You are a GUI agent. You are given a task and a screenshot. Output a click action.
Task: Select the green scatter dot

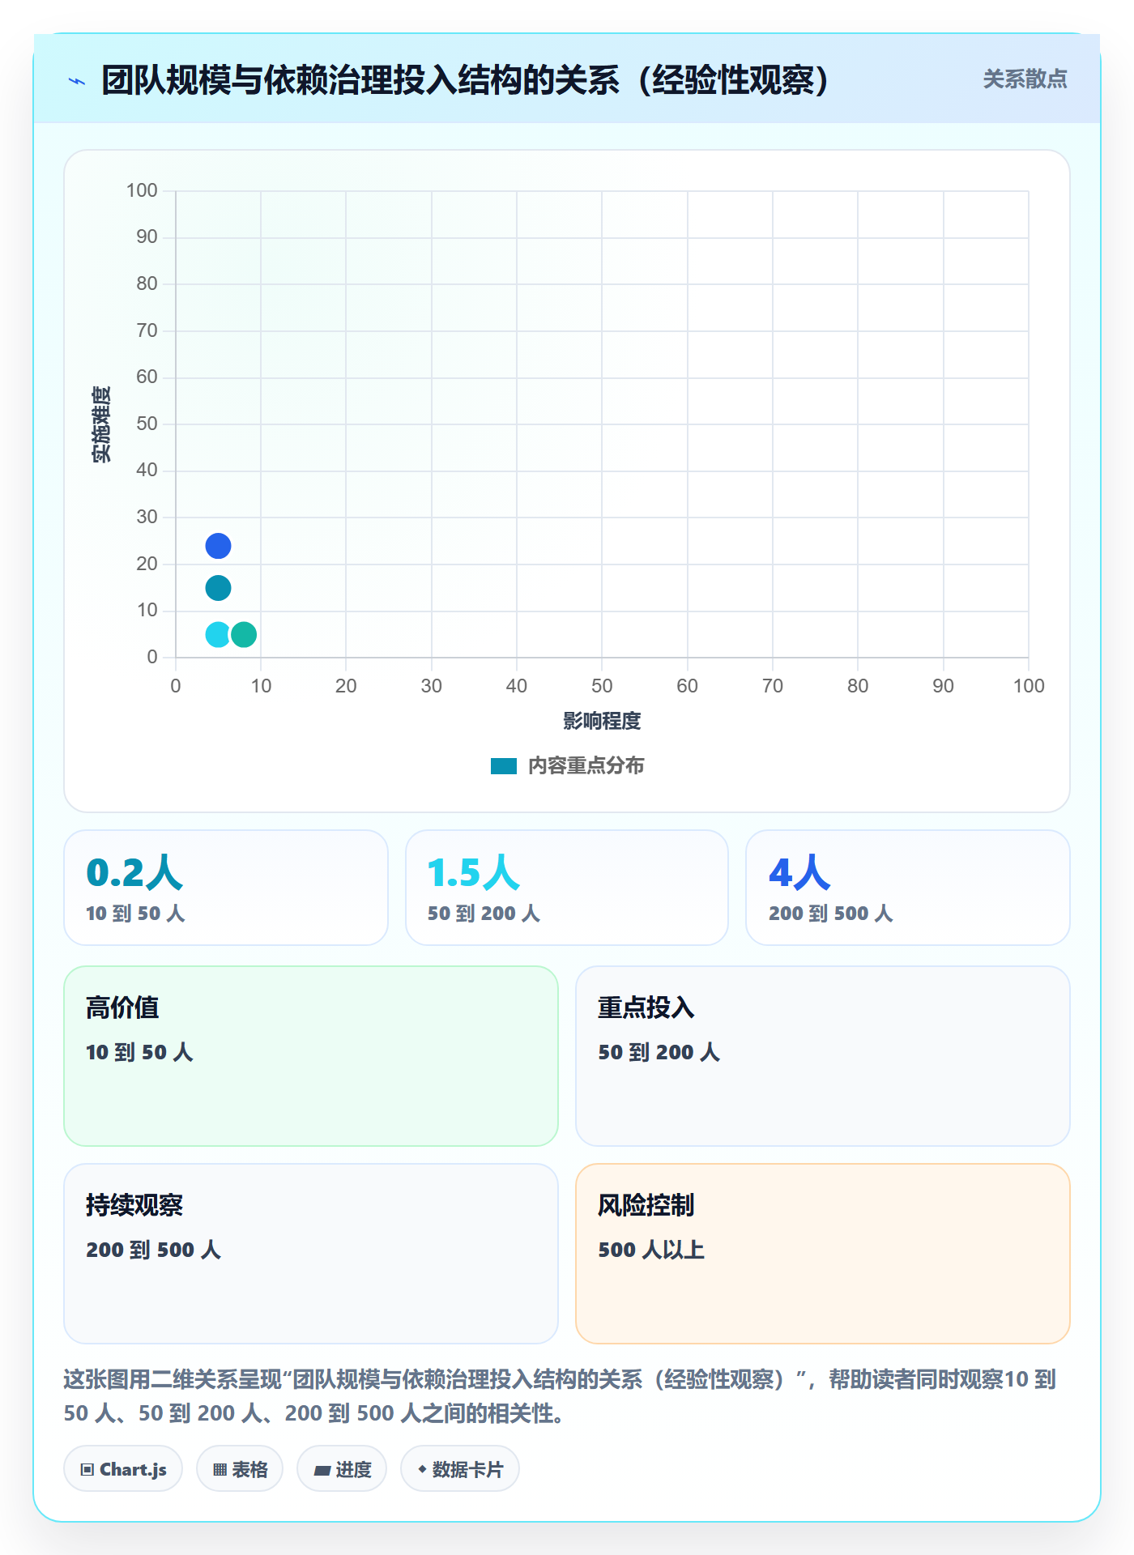coord(244,634)
